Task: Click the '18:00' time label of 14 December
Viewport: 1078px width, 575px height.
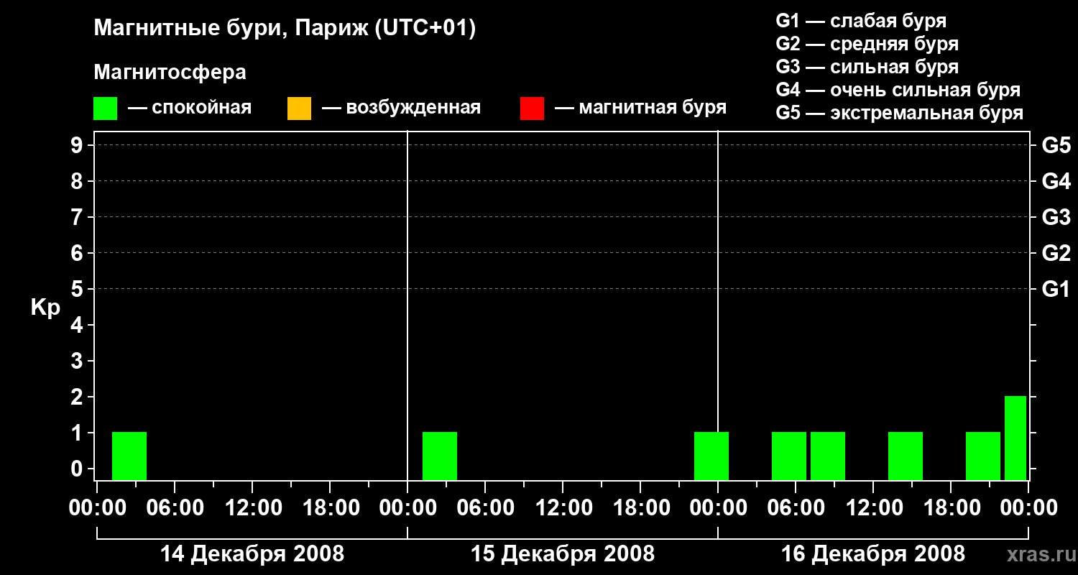Action: (x=330, y=508)
